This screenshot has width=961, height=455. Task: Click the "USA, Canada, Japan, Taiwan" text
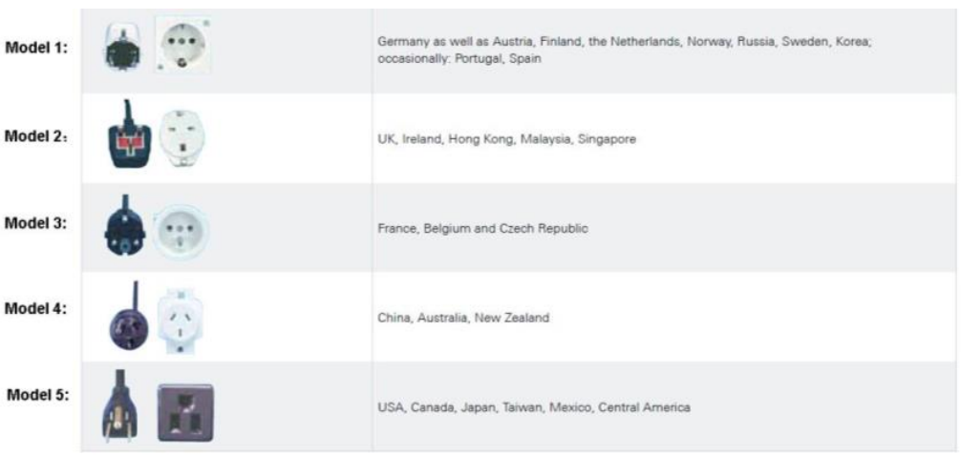(x=533, y=408)
